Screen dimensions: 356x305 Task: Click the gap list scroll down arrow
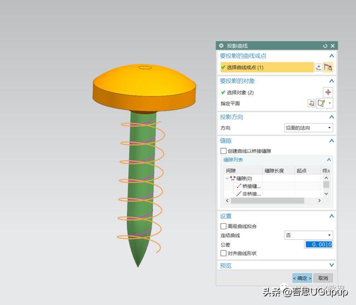(326, 194)
